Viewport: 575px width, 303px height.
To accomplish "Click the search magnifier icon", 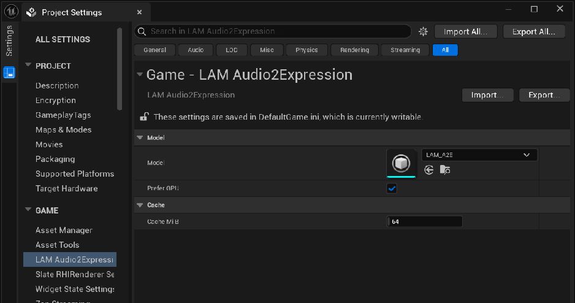I will click(142, 31).
